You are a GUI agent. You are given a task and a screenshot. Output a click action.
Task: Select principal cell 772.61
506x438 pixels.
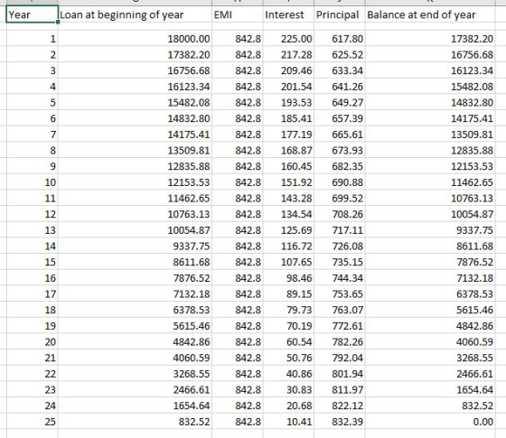pyautogui.click(x=340, y=326)
